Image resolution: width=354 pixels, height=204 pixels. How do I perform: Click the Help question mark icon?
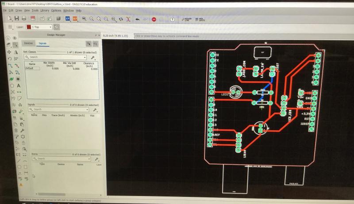pos(172,19)
